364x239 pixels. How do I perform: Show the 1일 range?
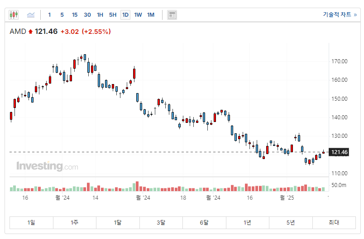[31, 223]
